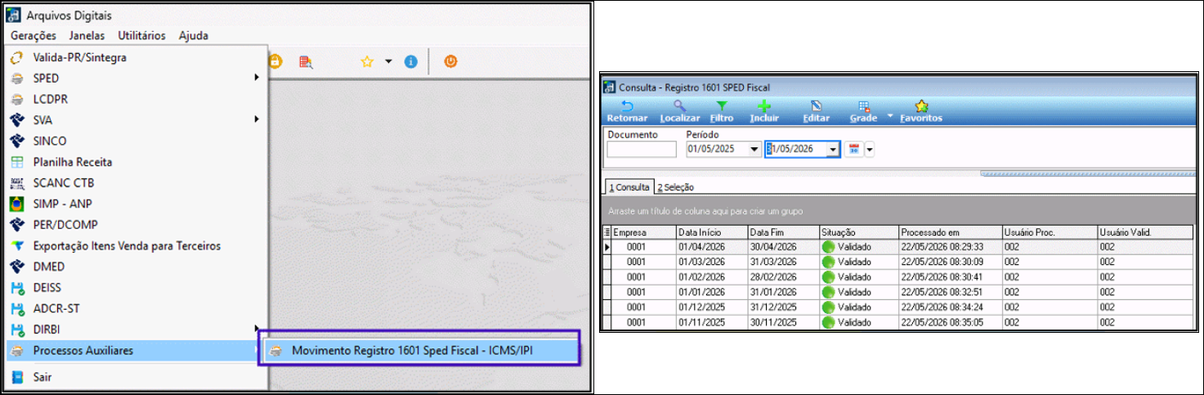Click the Grade button
1204x395 pixels.
(863, 111)
